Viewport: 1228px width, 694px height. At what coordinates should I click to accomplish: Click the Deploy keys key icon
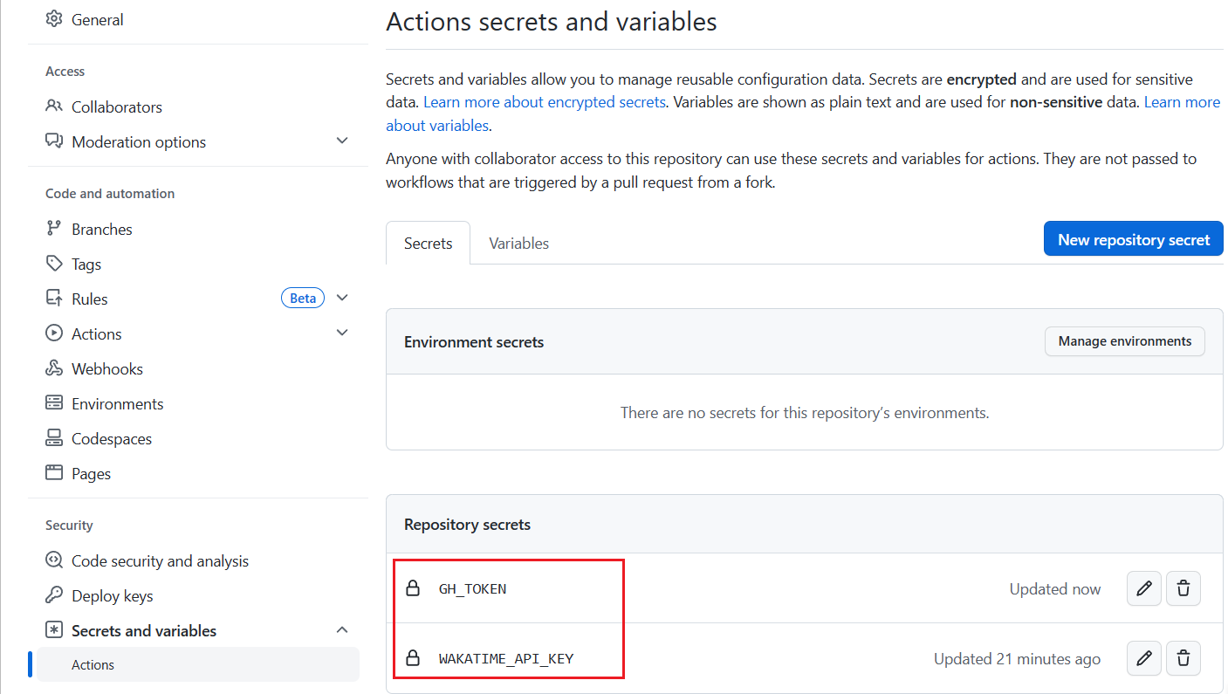[54, 595]
